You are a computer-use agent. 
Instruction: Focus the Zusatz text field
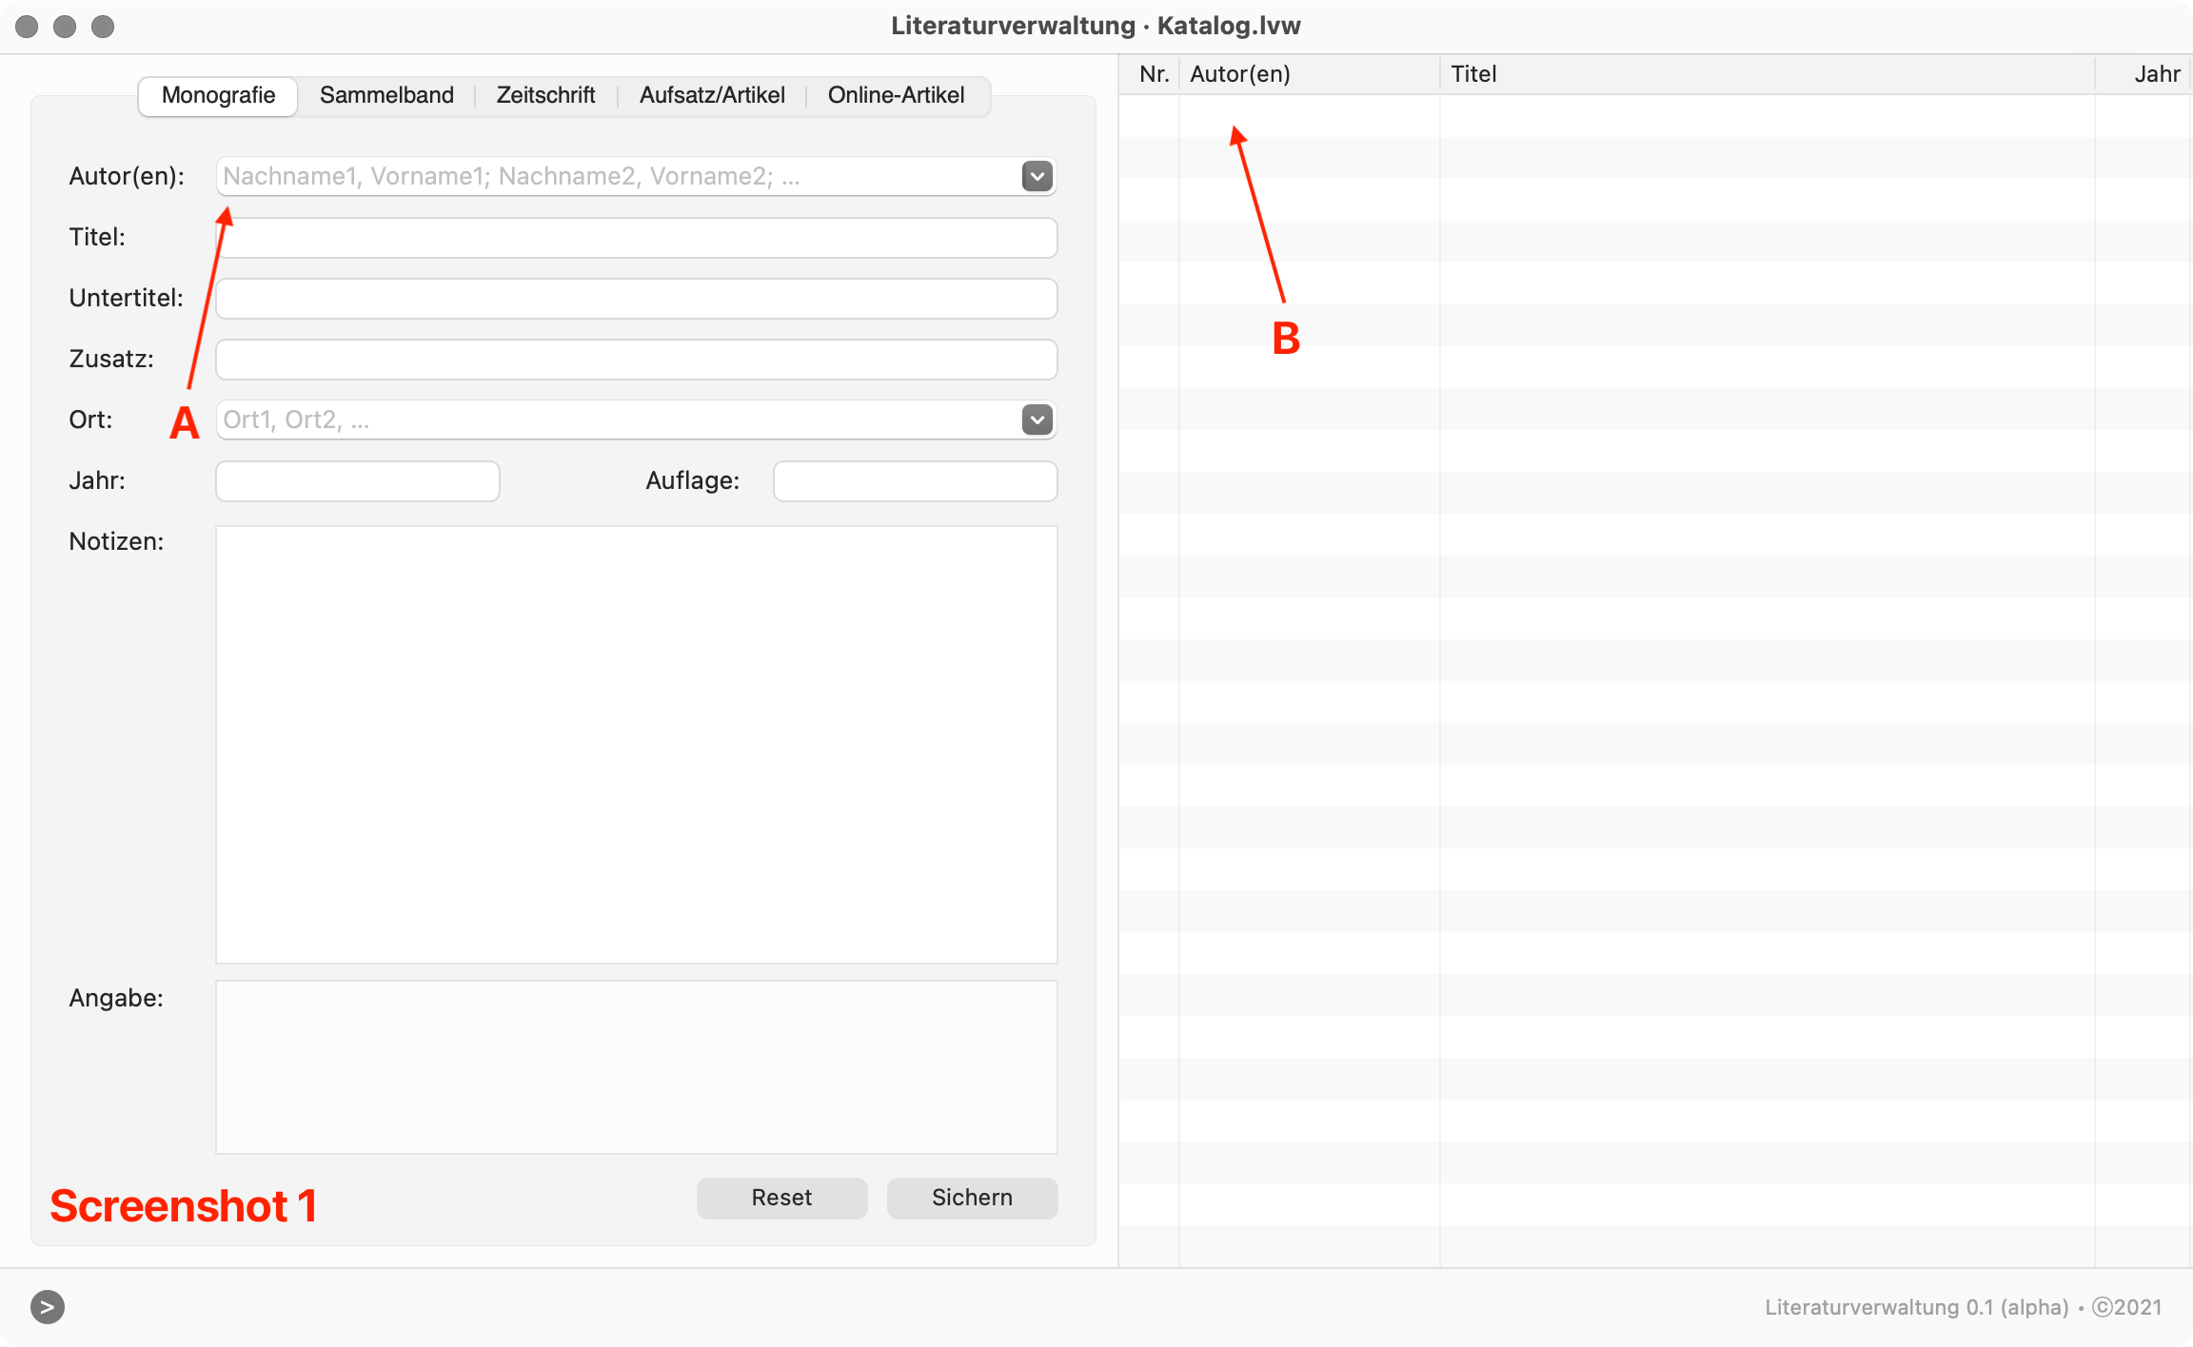pos(636,360)
